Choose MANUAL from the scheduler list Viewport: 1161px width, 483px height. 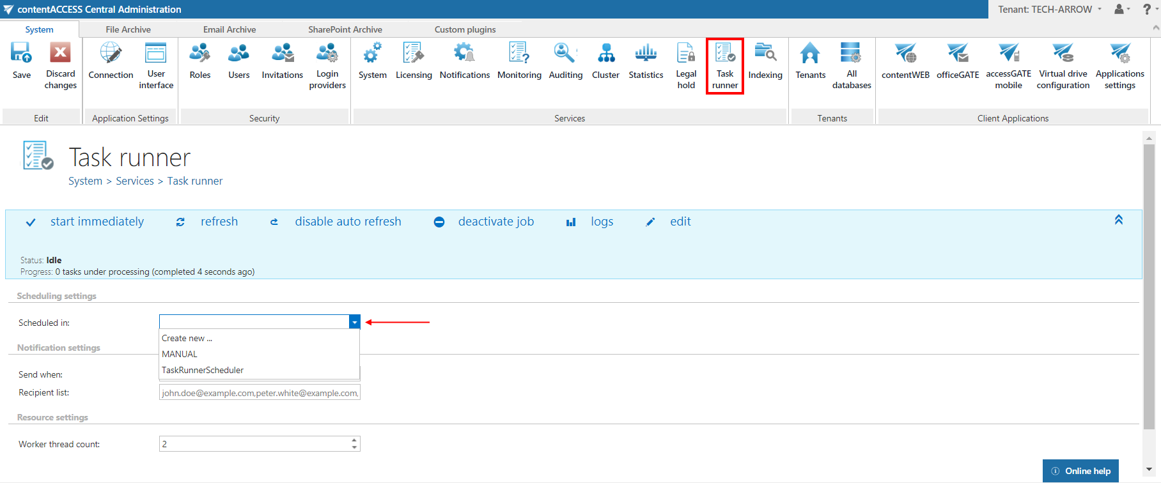[180, 354]
